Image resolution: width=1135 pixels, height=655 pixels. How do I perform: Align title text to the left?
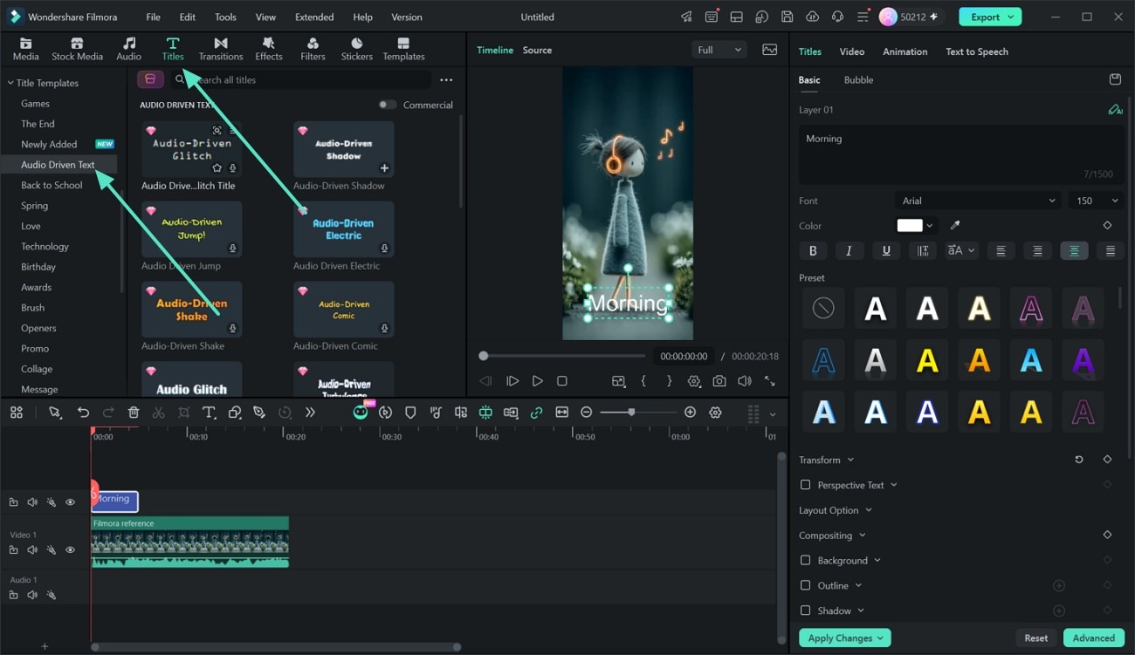pyautogui.click(x=1001, y=250)
